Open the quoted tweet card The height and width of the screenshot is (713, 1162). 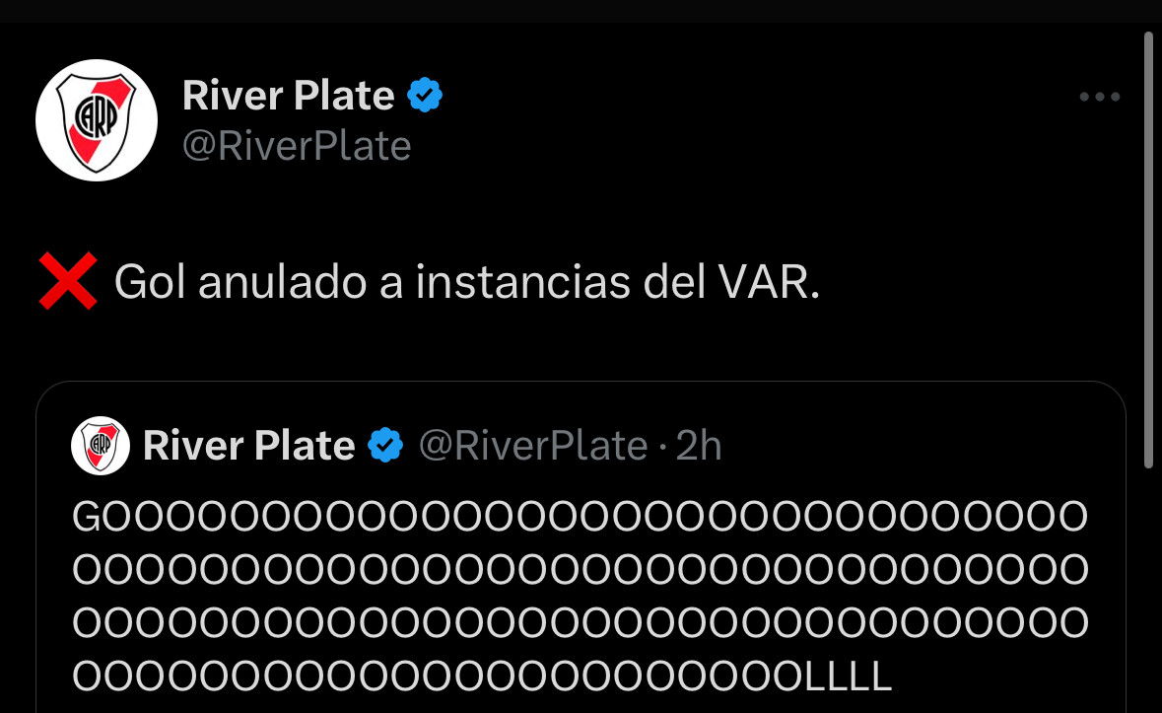(581, 548)
